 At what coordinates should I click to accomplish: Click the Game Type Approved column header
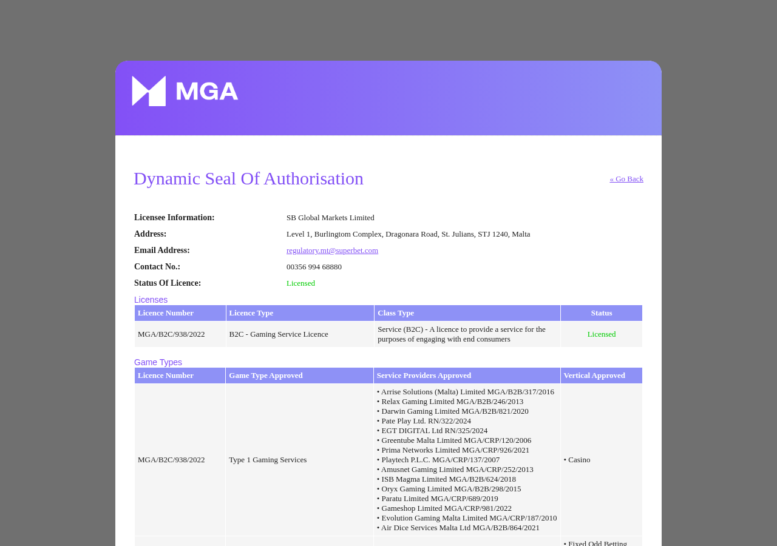(299, 376)
